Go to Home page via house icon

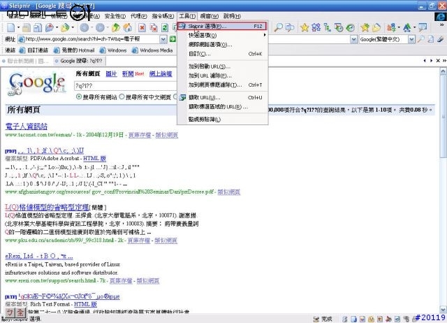tap(127, 28)
